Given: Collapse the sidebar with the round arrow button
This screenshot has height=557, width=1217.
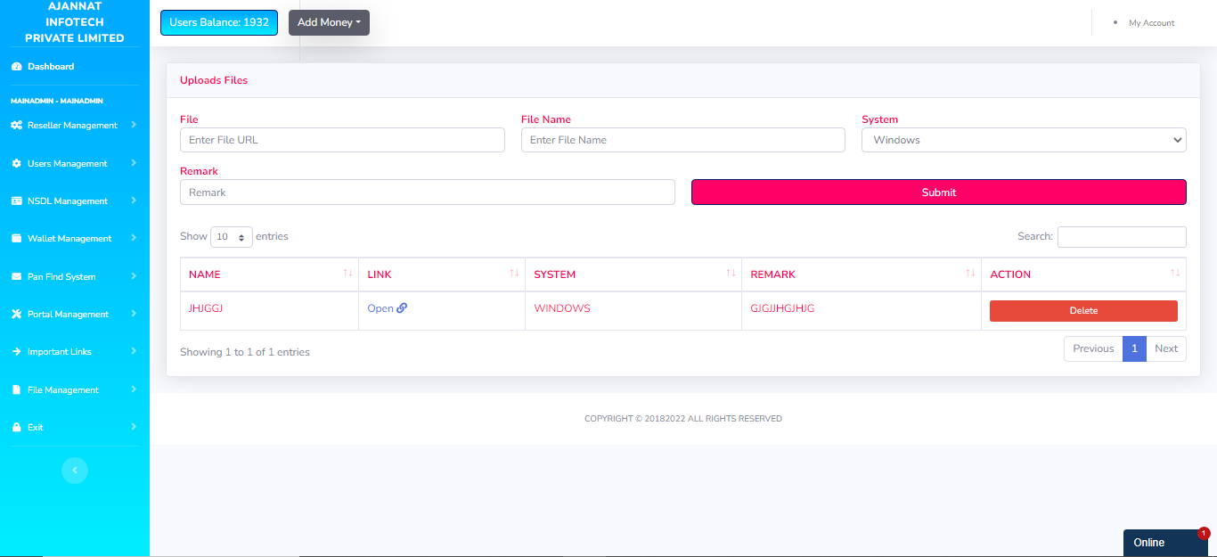Looking at the screenshot, I should coord(75,470).
